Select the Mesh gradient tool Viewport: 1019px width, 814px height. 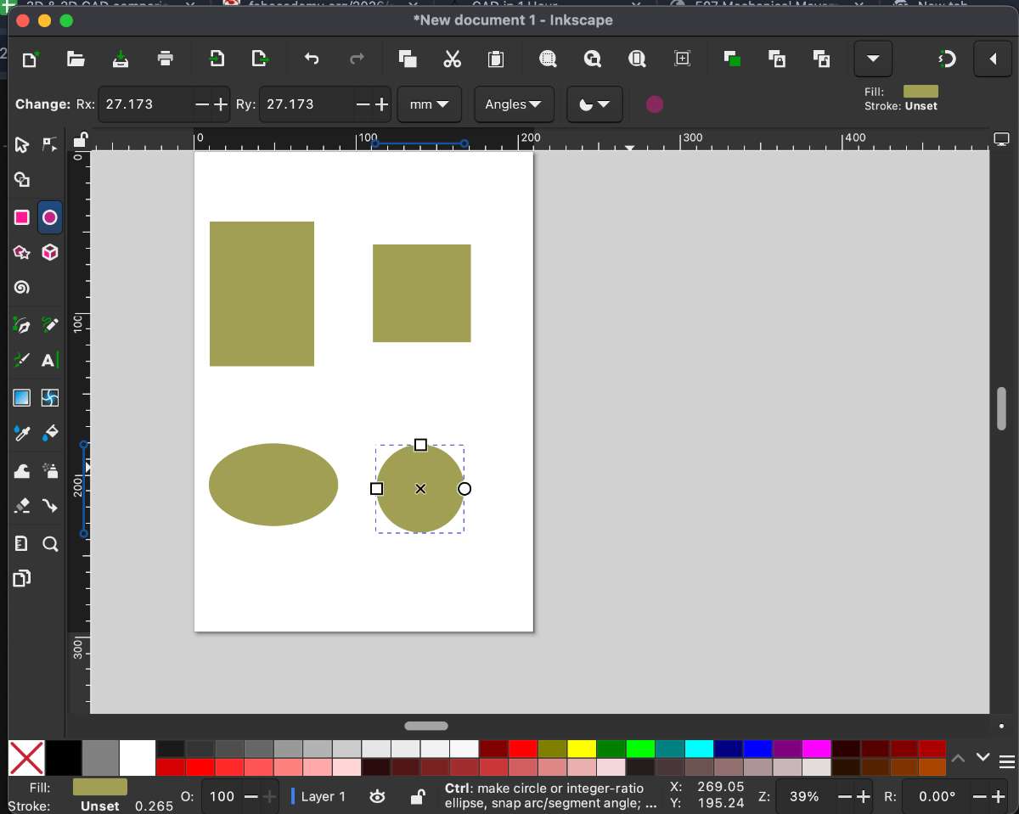pos(50,398)
